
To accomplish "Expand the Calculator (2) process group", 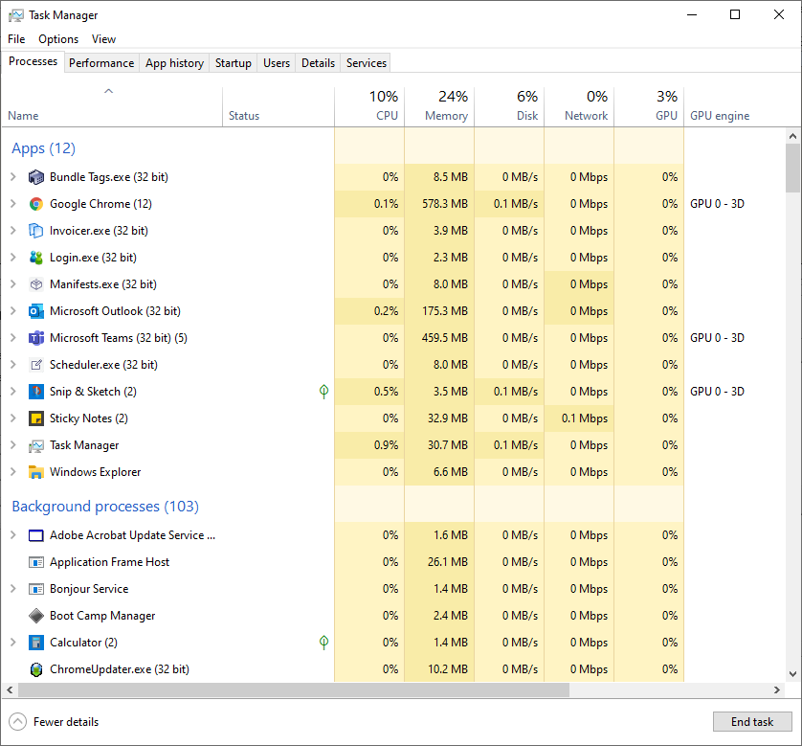I will pos(13,643).
